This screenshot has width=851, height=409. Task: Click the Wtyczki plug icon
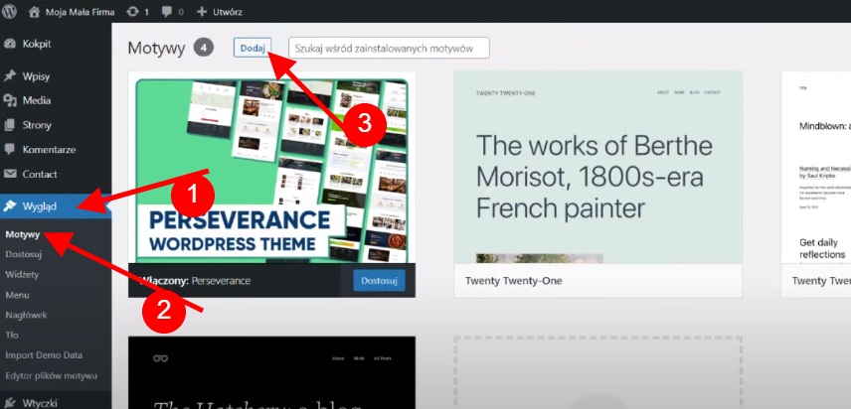(10, 403)
